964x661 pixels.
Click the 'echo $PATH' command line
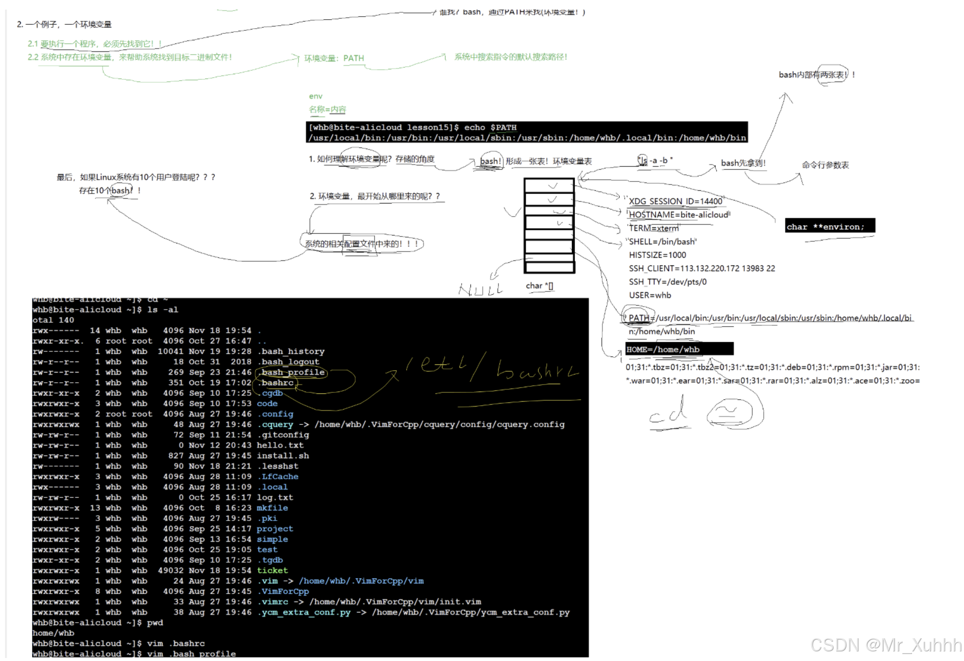point(413,127)
